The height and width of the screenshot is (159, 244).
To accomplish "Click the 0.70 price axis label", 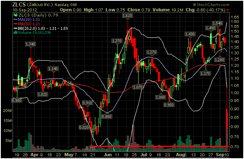I will [x=235, y=147].
